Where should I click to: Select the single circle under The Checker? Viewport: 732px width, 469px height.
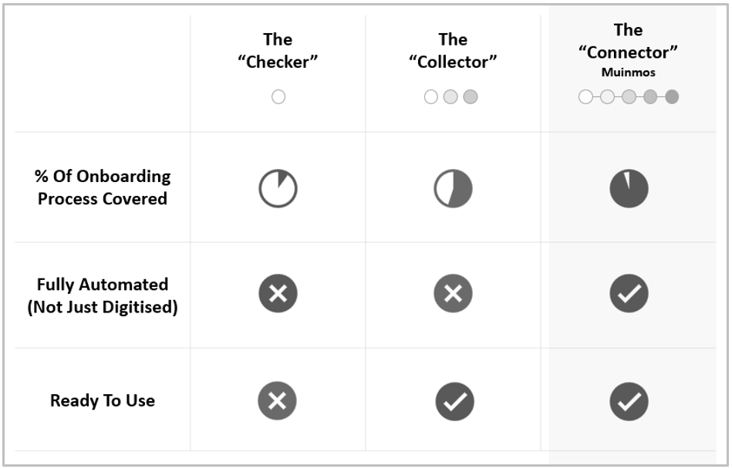click(278, 97)
